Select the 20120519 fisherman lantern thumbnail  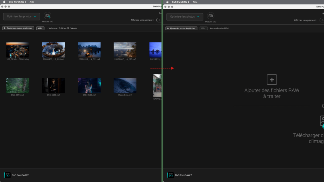89,50
